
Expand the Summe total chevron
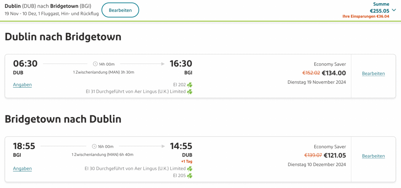(394, 10)
